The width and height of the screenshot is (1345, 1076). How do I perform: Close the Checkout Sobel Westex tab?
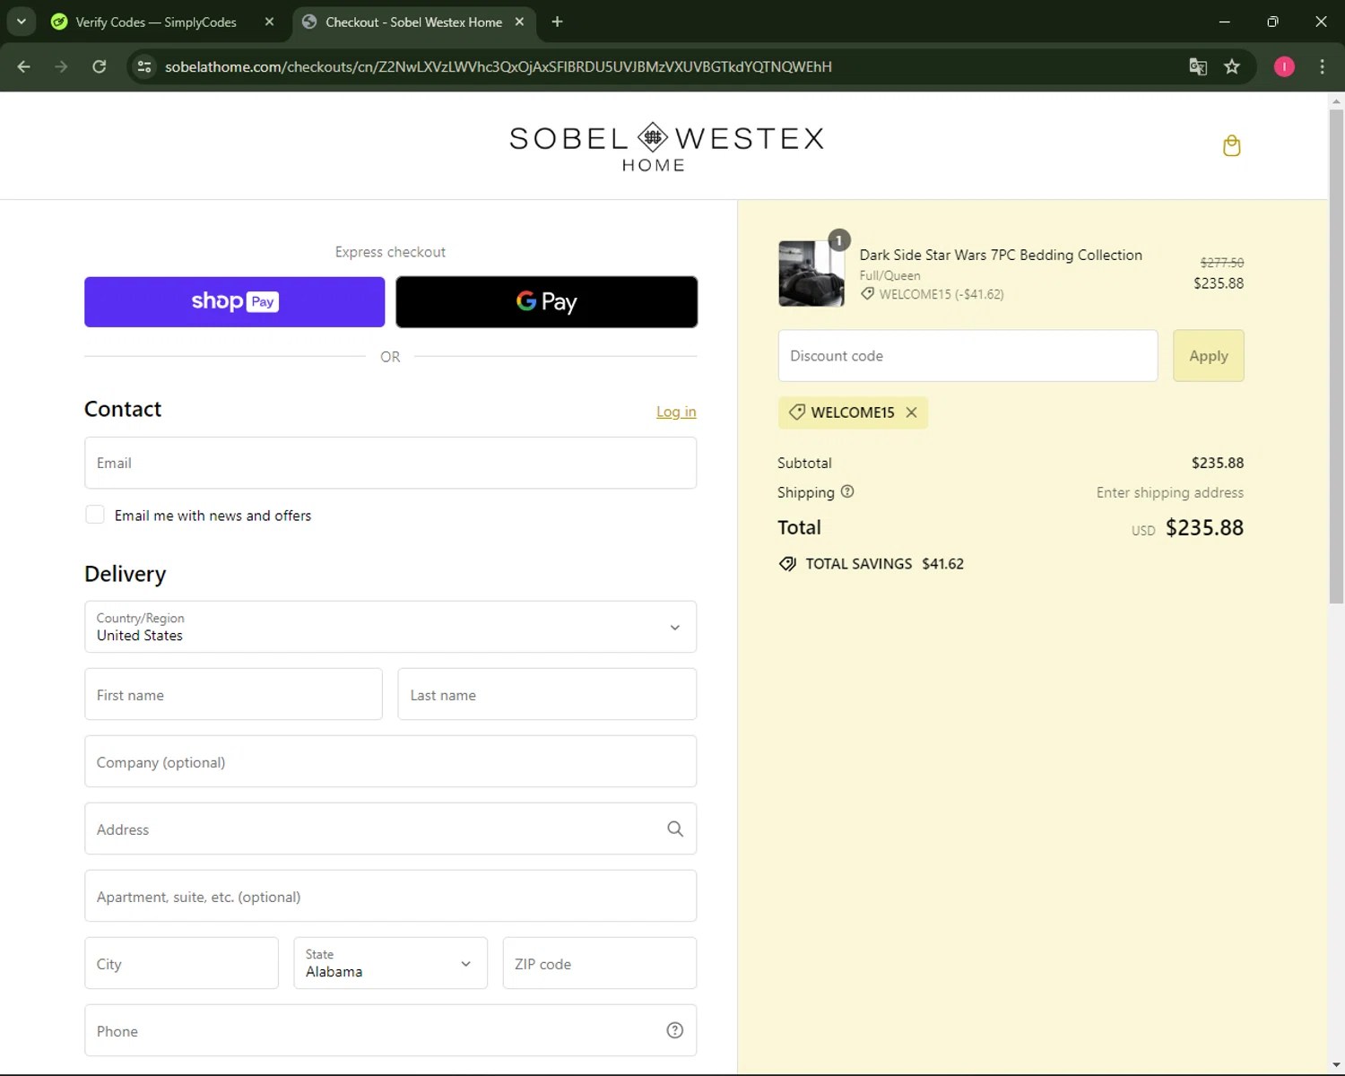[x=519, y=22]
